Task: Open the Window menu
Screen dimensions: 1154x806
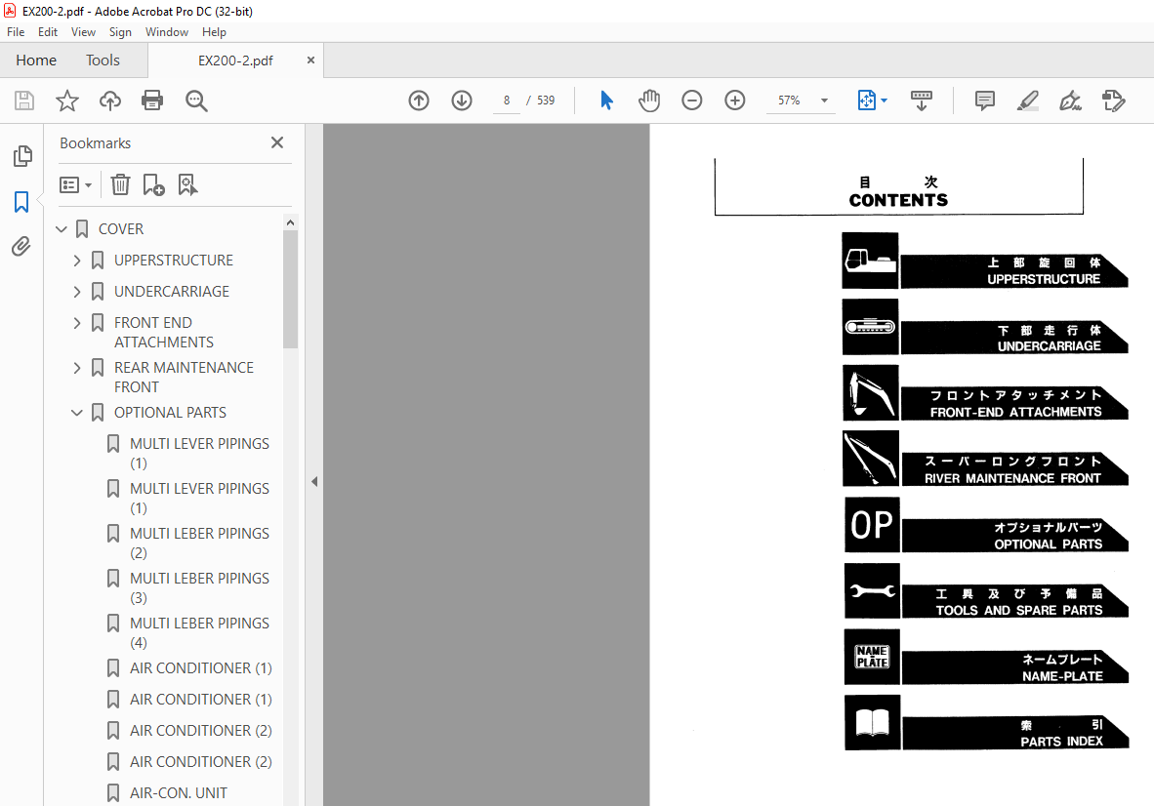Action: point(166,31)
